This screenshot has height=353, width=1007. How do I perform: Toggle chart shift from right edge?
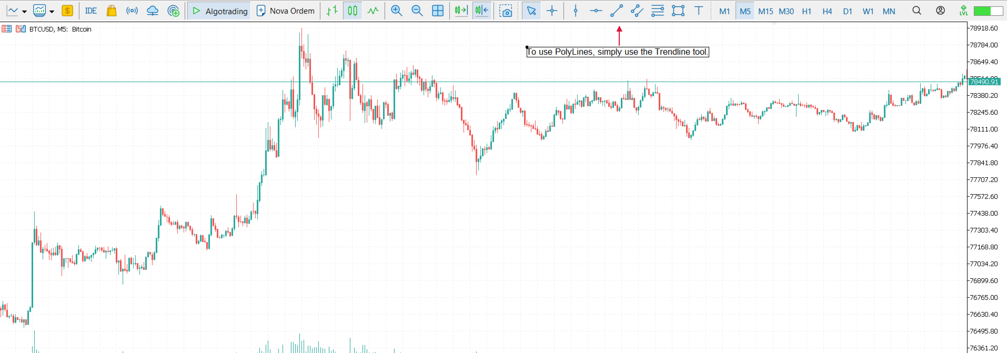482,11
